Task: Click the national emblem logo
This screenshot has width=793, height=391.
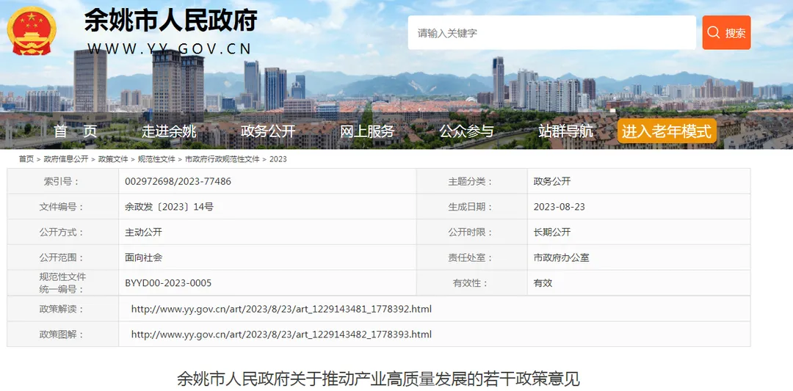Action: click(32, 31)
